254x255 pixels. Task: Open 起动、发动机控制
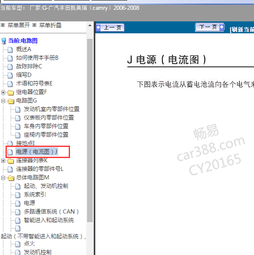pyautogui.click(x=46, y=186)
